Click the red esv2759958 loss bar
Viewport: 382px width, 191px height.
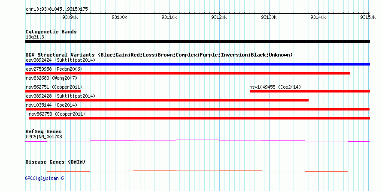[188, 73]
